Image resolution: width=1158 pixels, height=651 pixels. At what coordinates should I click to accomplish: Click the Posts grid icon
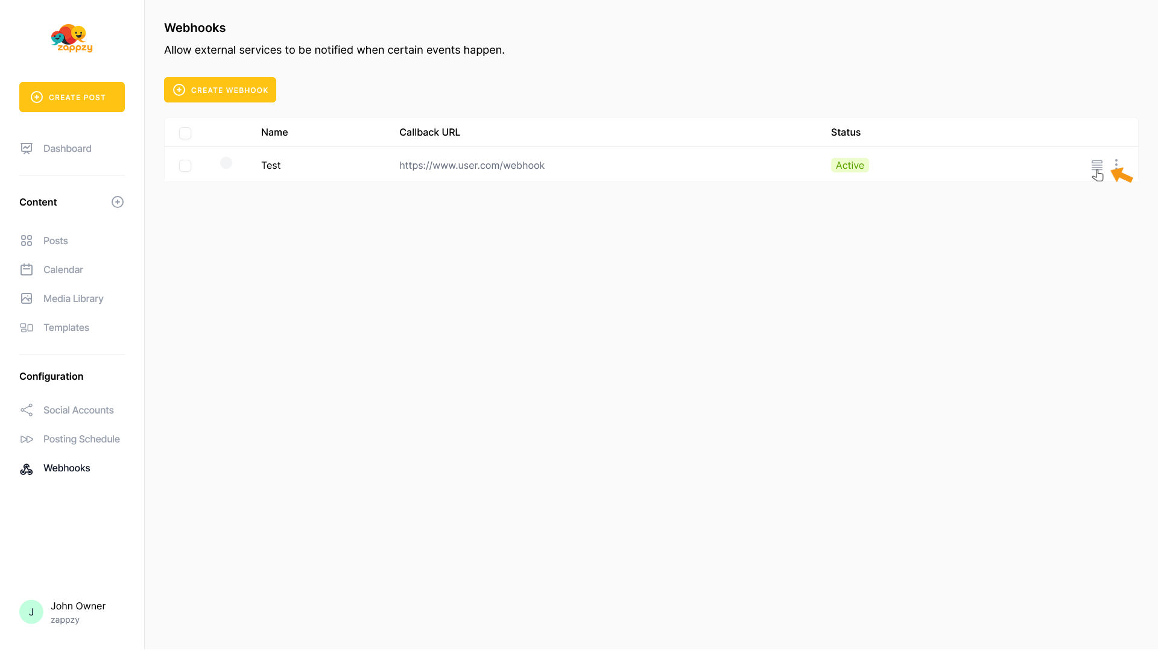tap(27, 241)
